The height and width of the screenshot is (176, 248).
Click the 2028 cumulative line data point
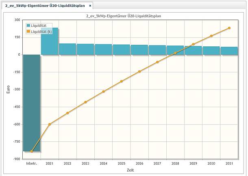point(175,53)
